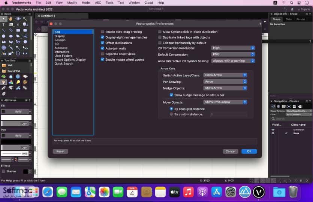Choose the yellow light bulb tool set

pos(18,82)
